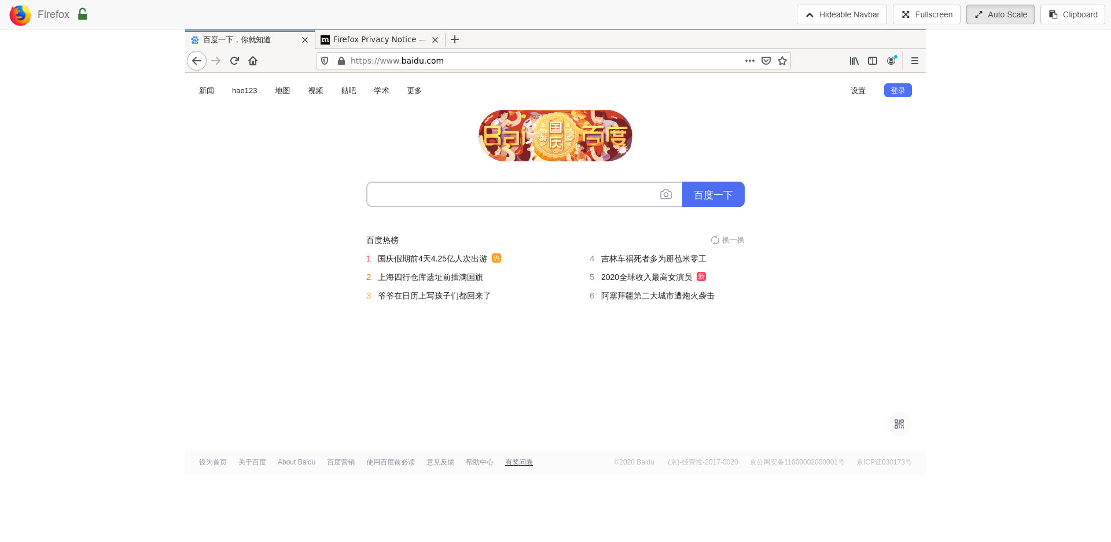Open 学术 navigation link
The width and height of the screenshot is (1111, 542).
[x=381, y=91]
